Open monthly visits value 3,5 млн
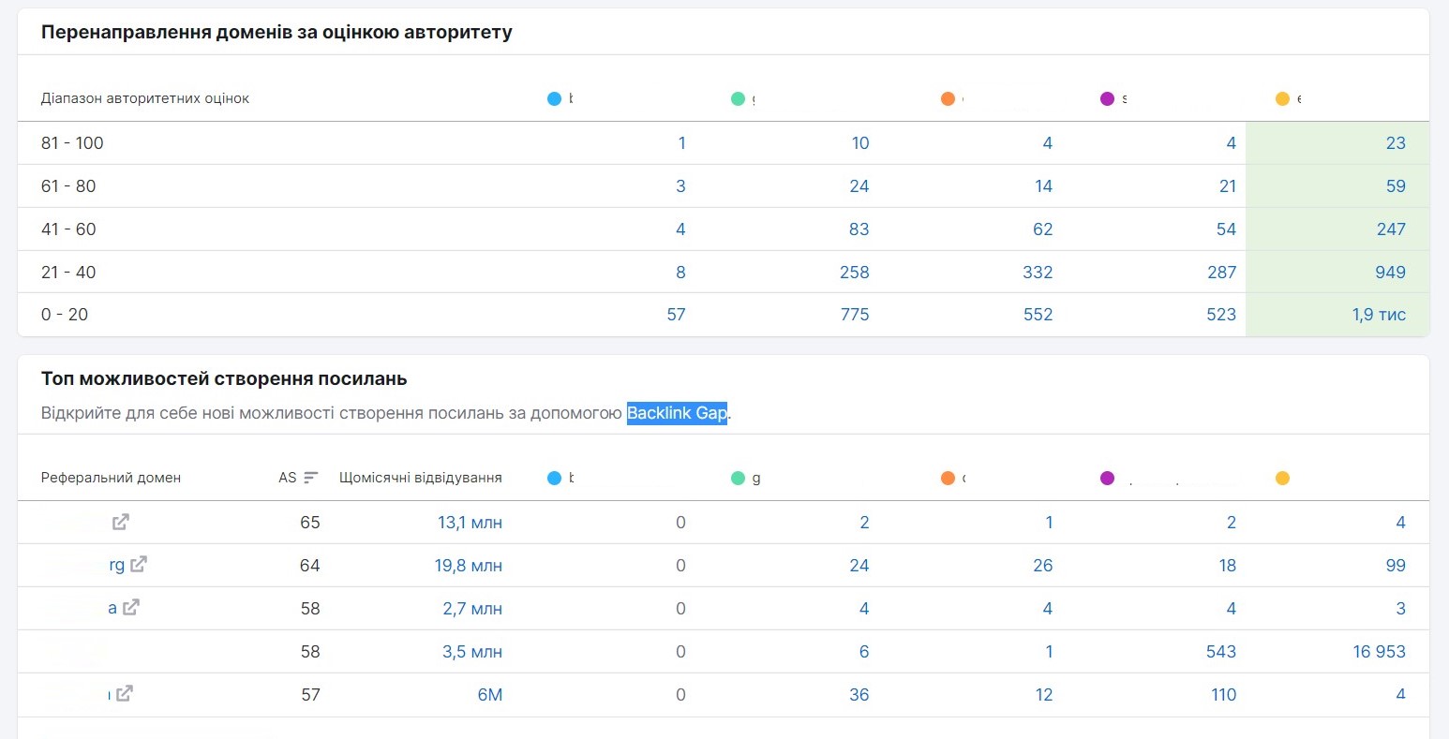The width and height of the screenshot is (1449, 739). (472, 652)
